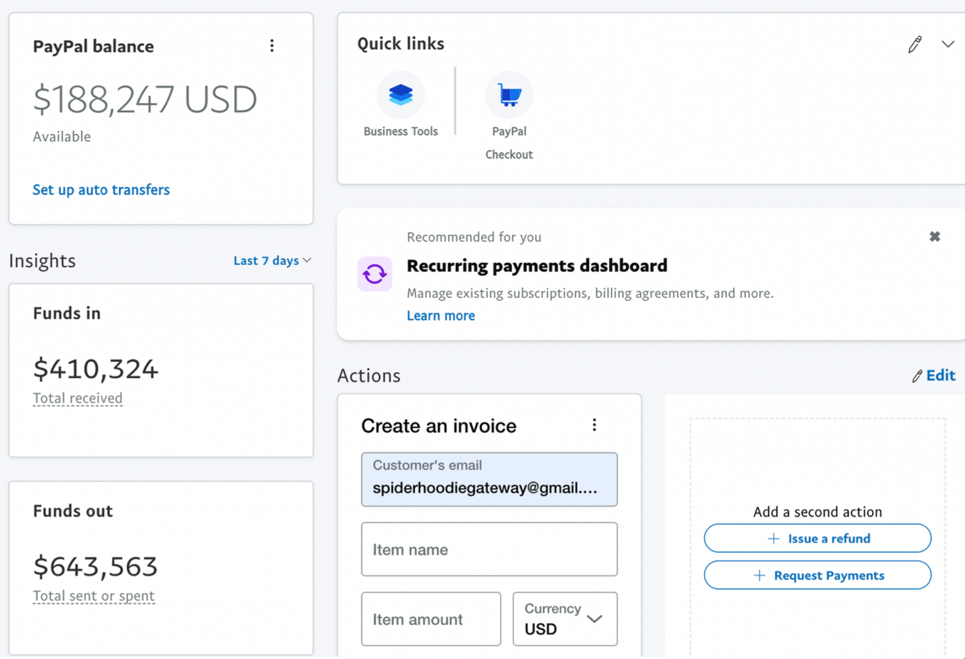Viewport: 965px width, 659px height.
Task: Open Business Tools quick link
Action: pyautogui.click(x=400, y=105)
